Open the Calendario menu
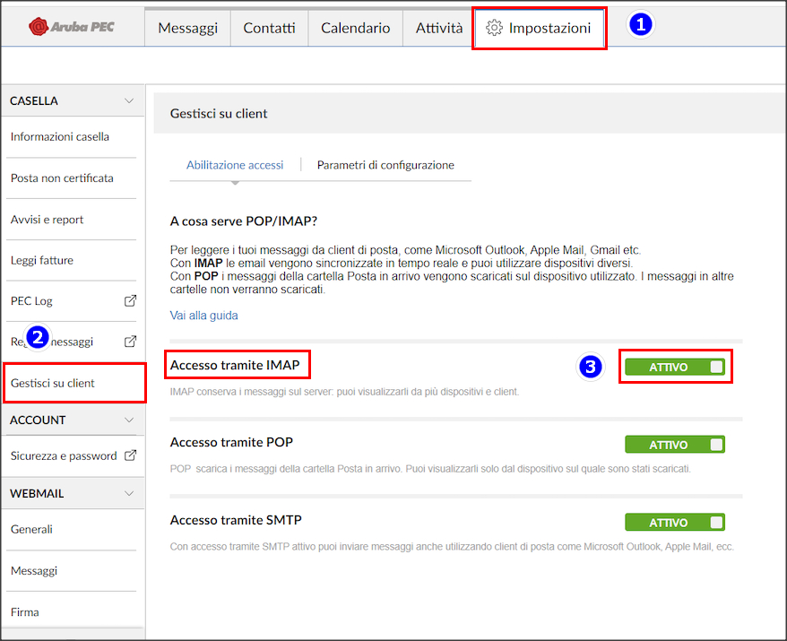 pos(355,28)
